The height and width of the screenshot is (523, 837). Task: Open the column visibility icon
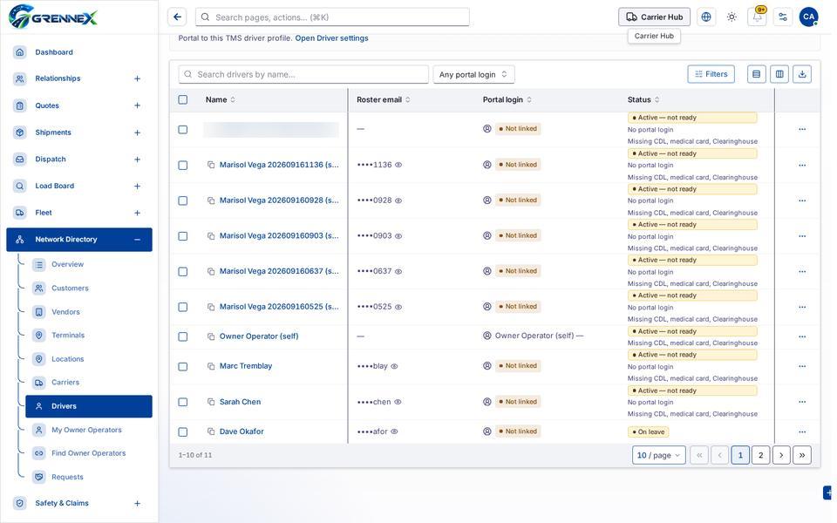[x=779, y=74]
